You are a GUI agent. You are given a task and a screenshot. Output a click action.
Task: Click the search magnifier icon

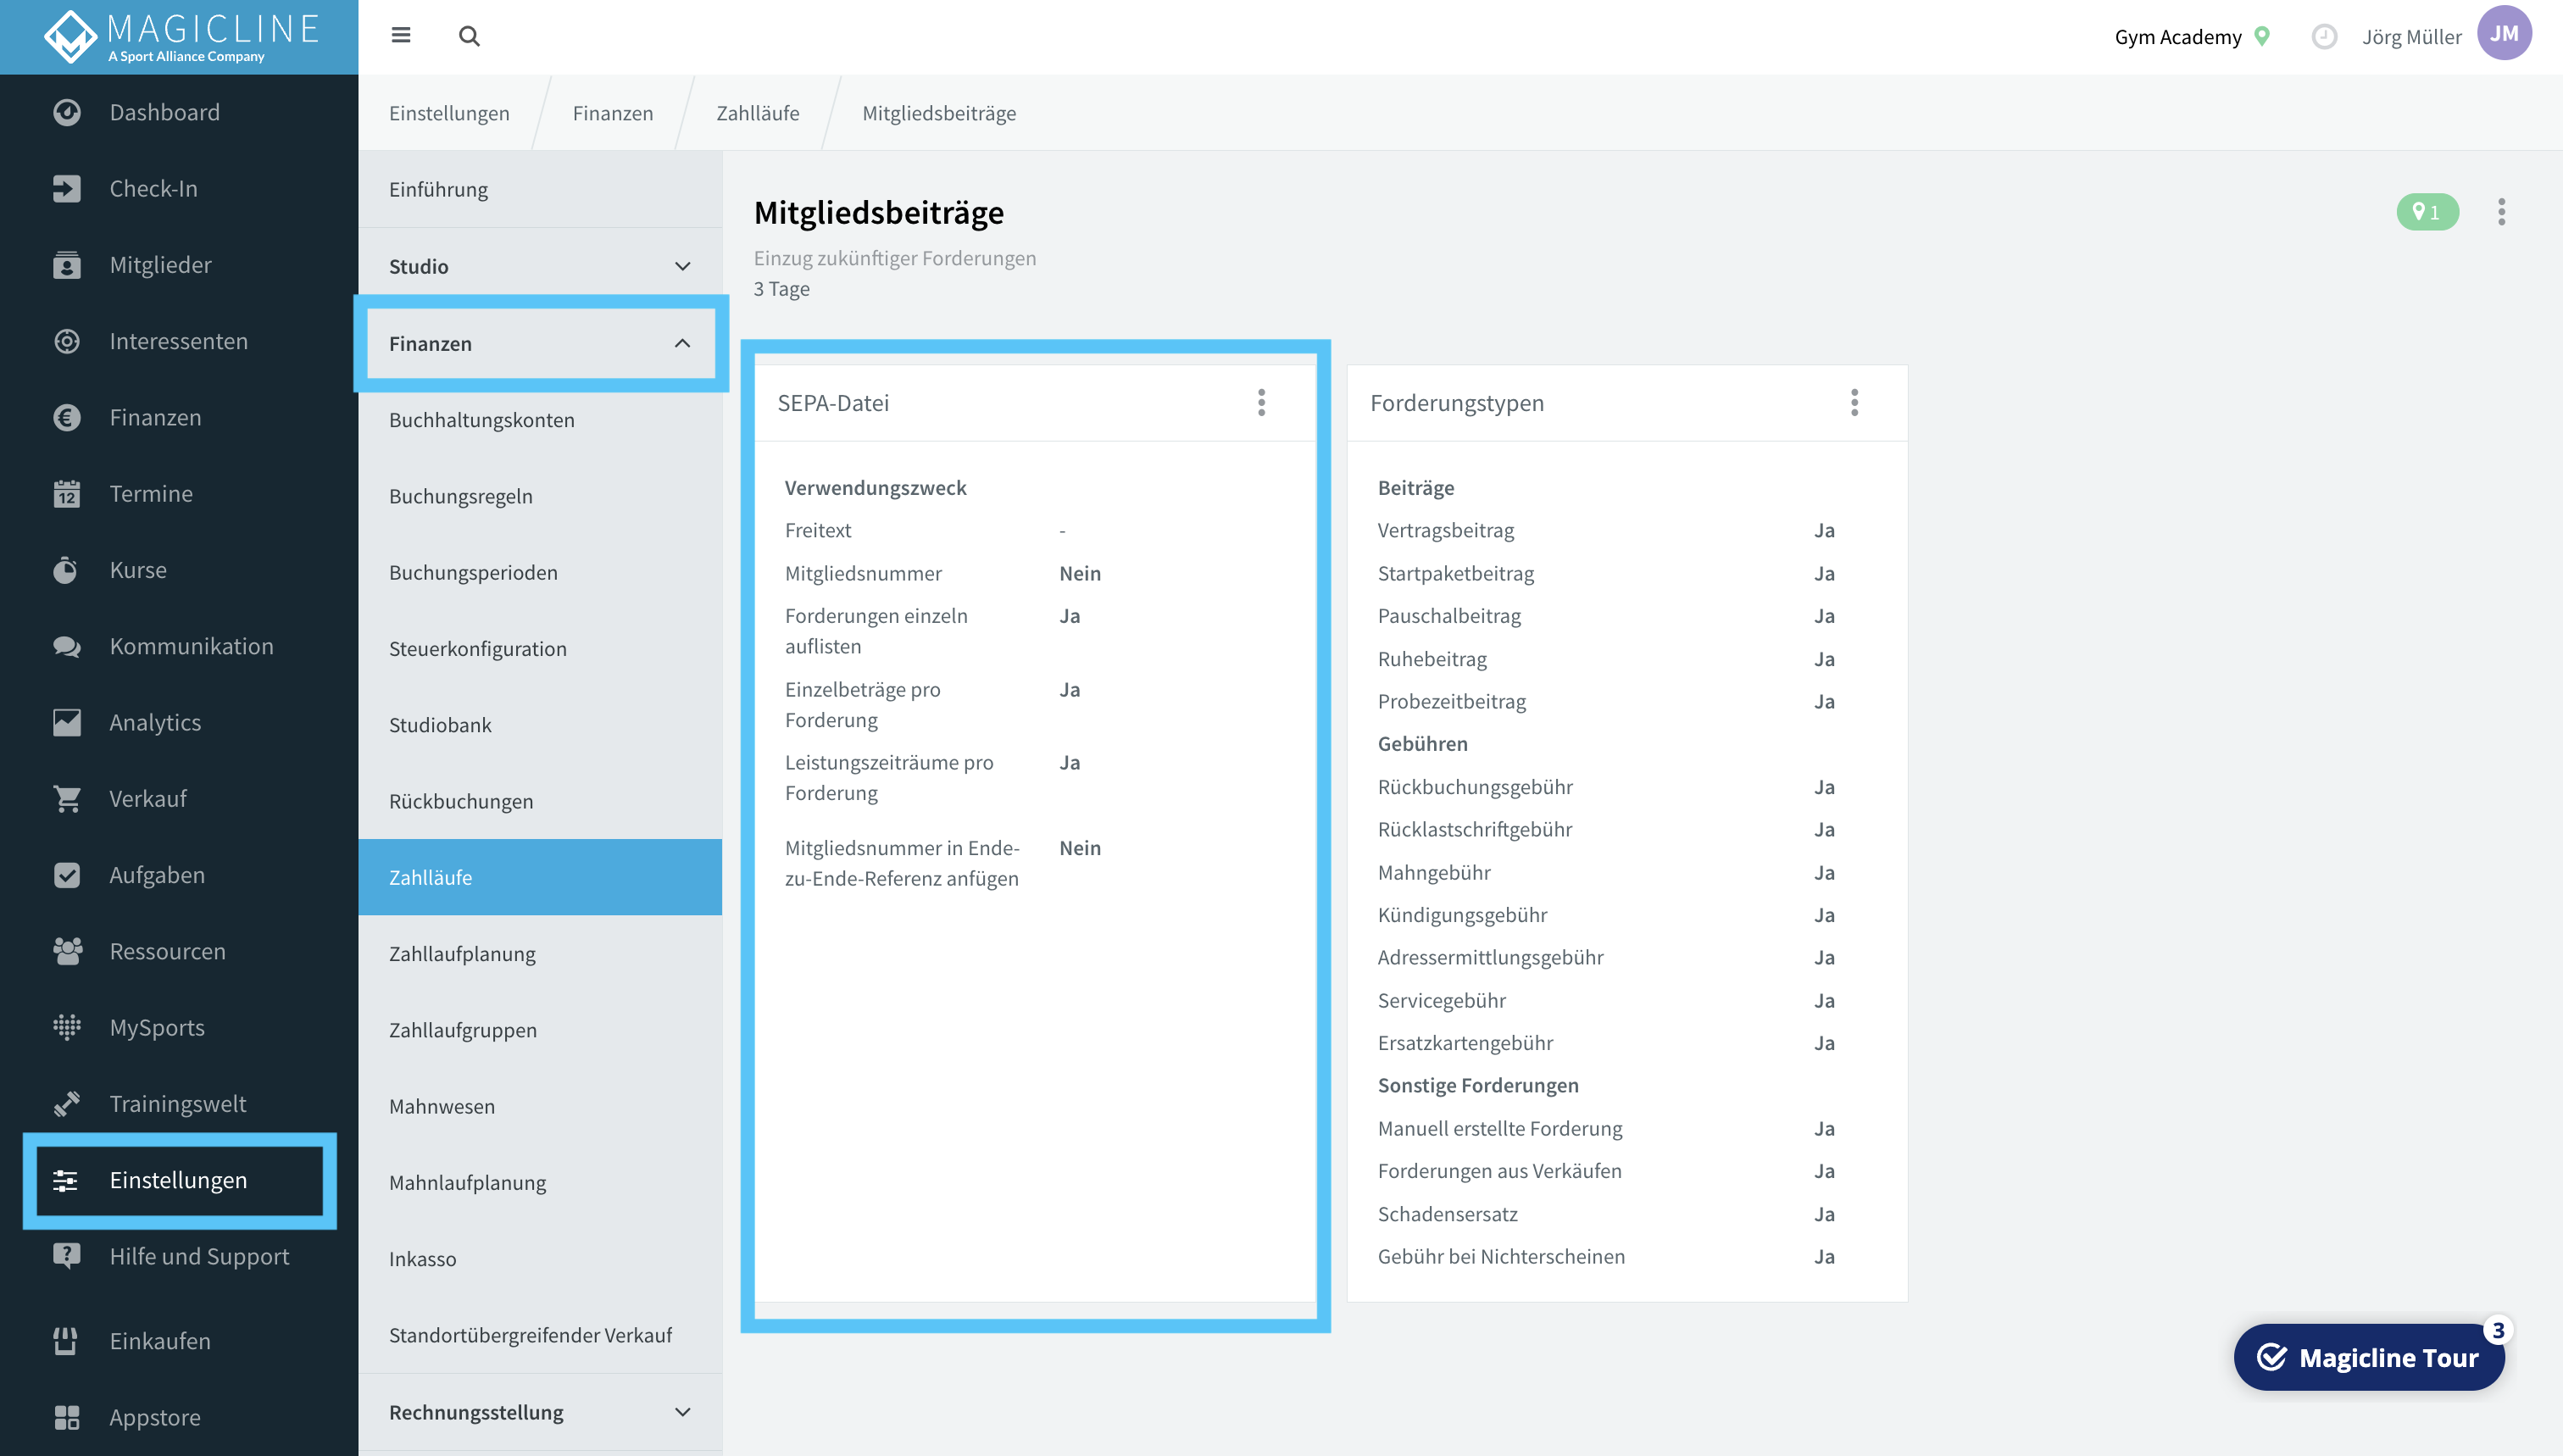coord(469,36)
